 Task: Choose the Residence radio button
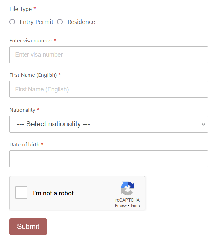(x=60, y=22)
